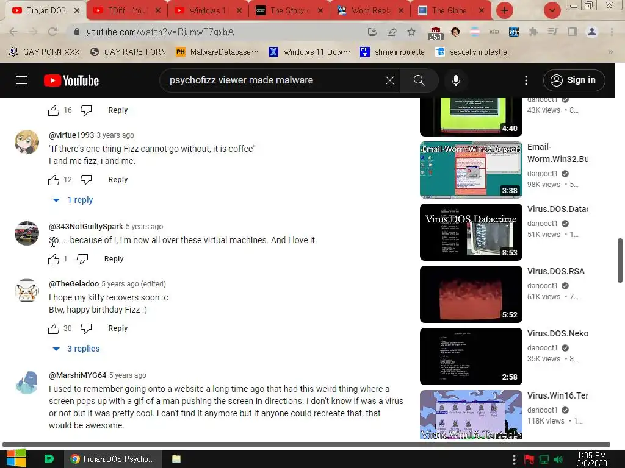This screenshot has height=468, width=625.
Task: Reply to the @343NotGuiltySpark comment
Action: 114,258
